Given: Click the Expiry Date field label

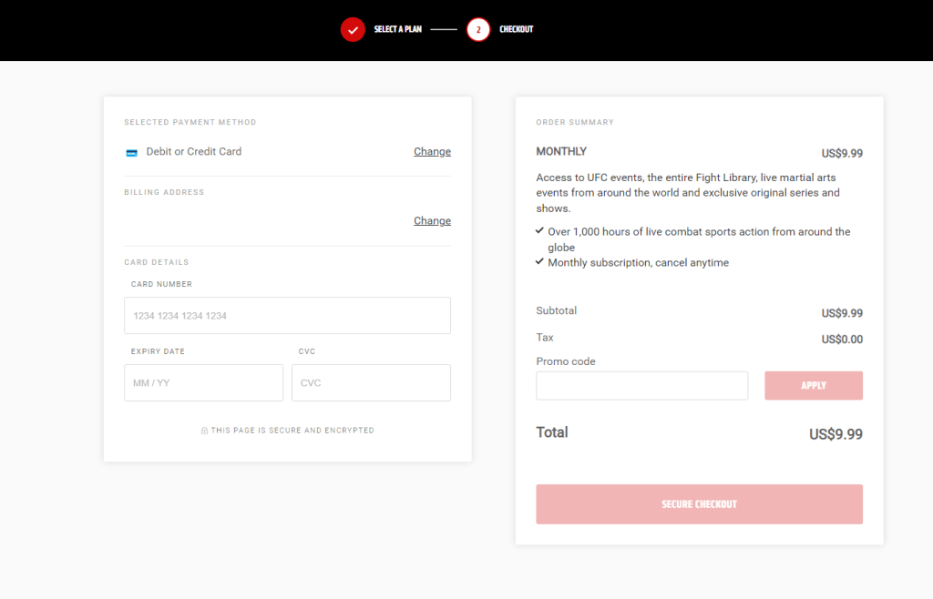Looking at the screenshot, I should tap(158, 351).
